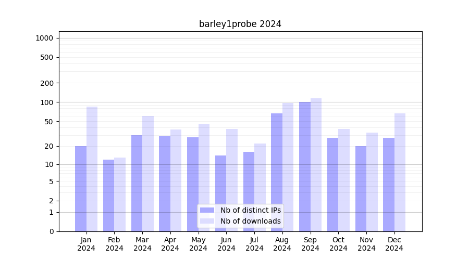Viewport: 469px width, 260px height.
Task: Select the Nb of distinct IPs legend label
Action: click(x=250, y=210)
